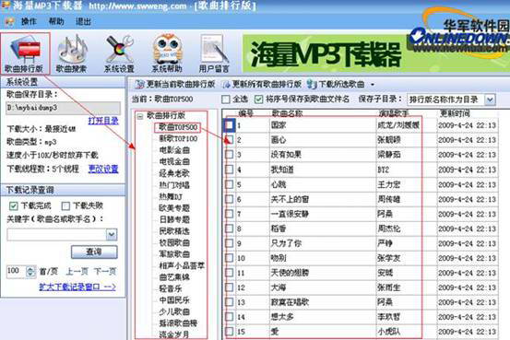Open the 歌曲搜索 music-note icon
Screen dimensions: 510x340
coord(72,54)
